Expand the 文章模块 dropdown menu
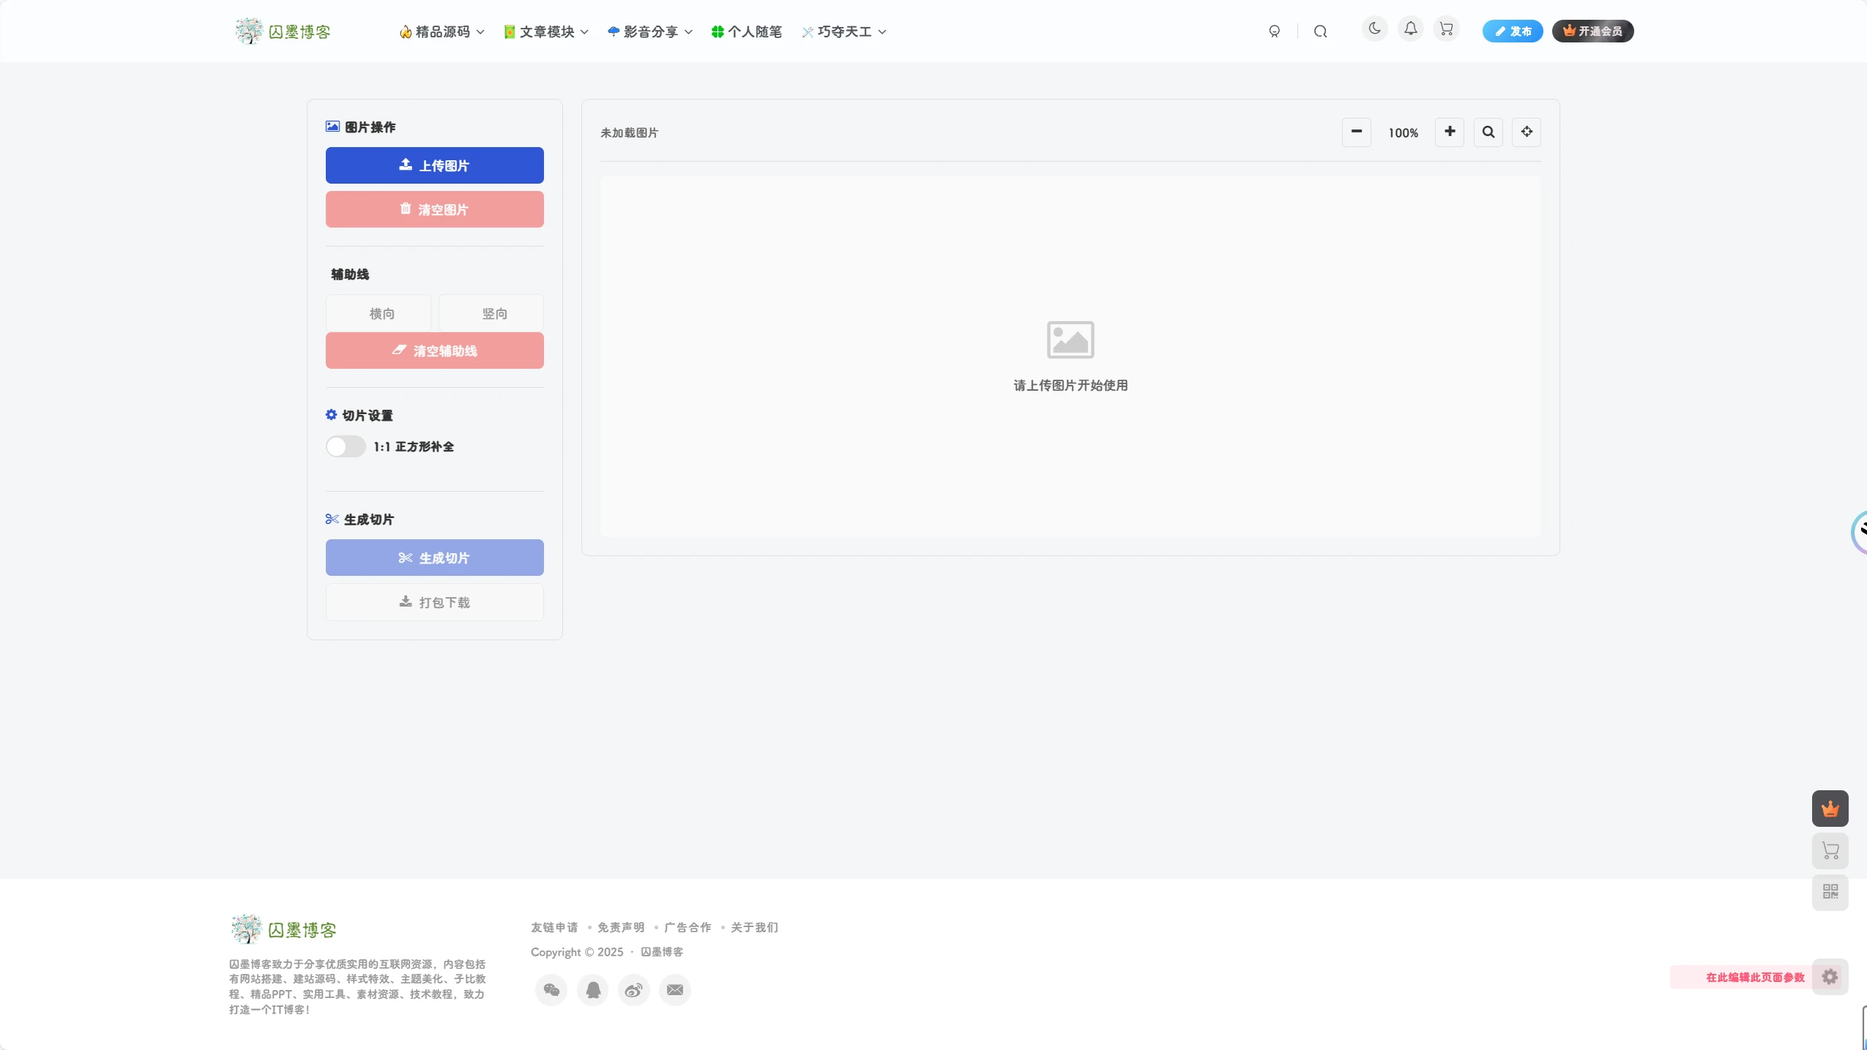 point(547,31)
